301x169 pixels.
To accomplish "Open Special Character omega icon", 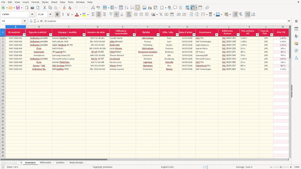I will [x=162, y=8].
